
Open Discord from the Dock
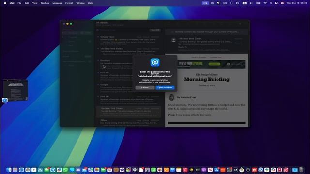click(x=78, y=170)
